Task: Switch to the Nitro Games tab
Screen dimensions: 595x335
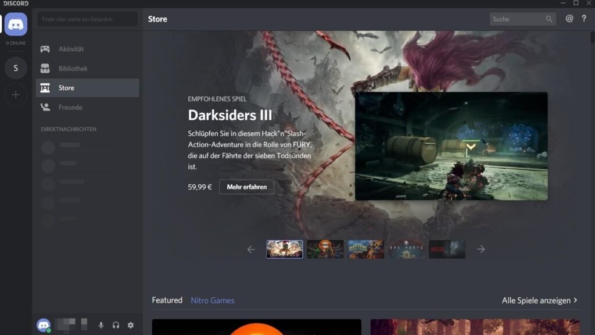Action: pos(212,300)
